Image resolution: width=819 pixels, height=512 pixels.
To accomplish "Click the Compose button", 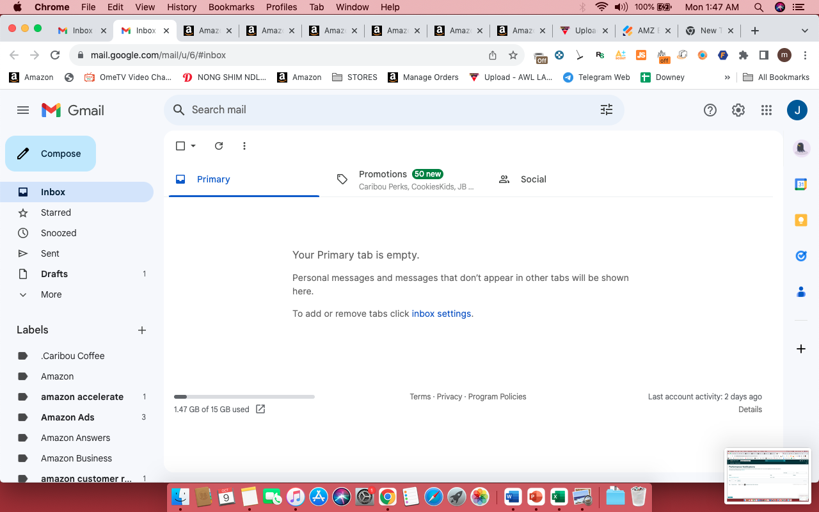I will click(51, 154).
